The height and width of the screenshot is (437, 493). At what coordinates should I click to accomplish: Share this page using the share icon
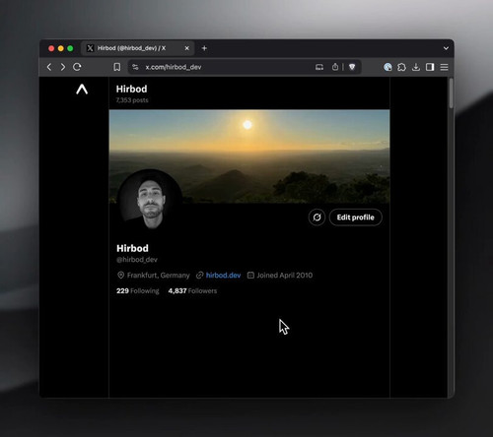[335, 67]
